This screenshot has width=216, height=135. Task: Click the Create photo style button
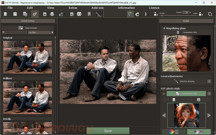(186, 94)
